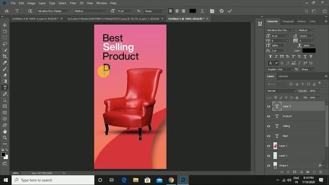Viewport: 329px width, 185px height.
Task: Select the Rectangular Marquee tool
Action: click(5, 38)
